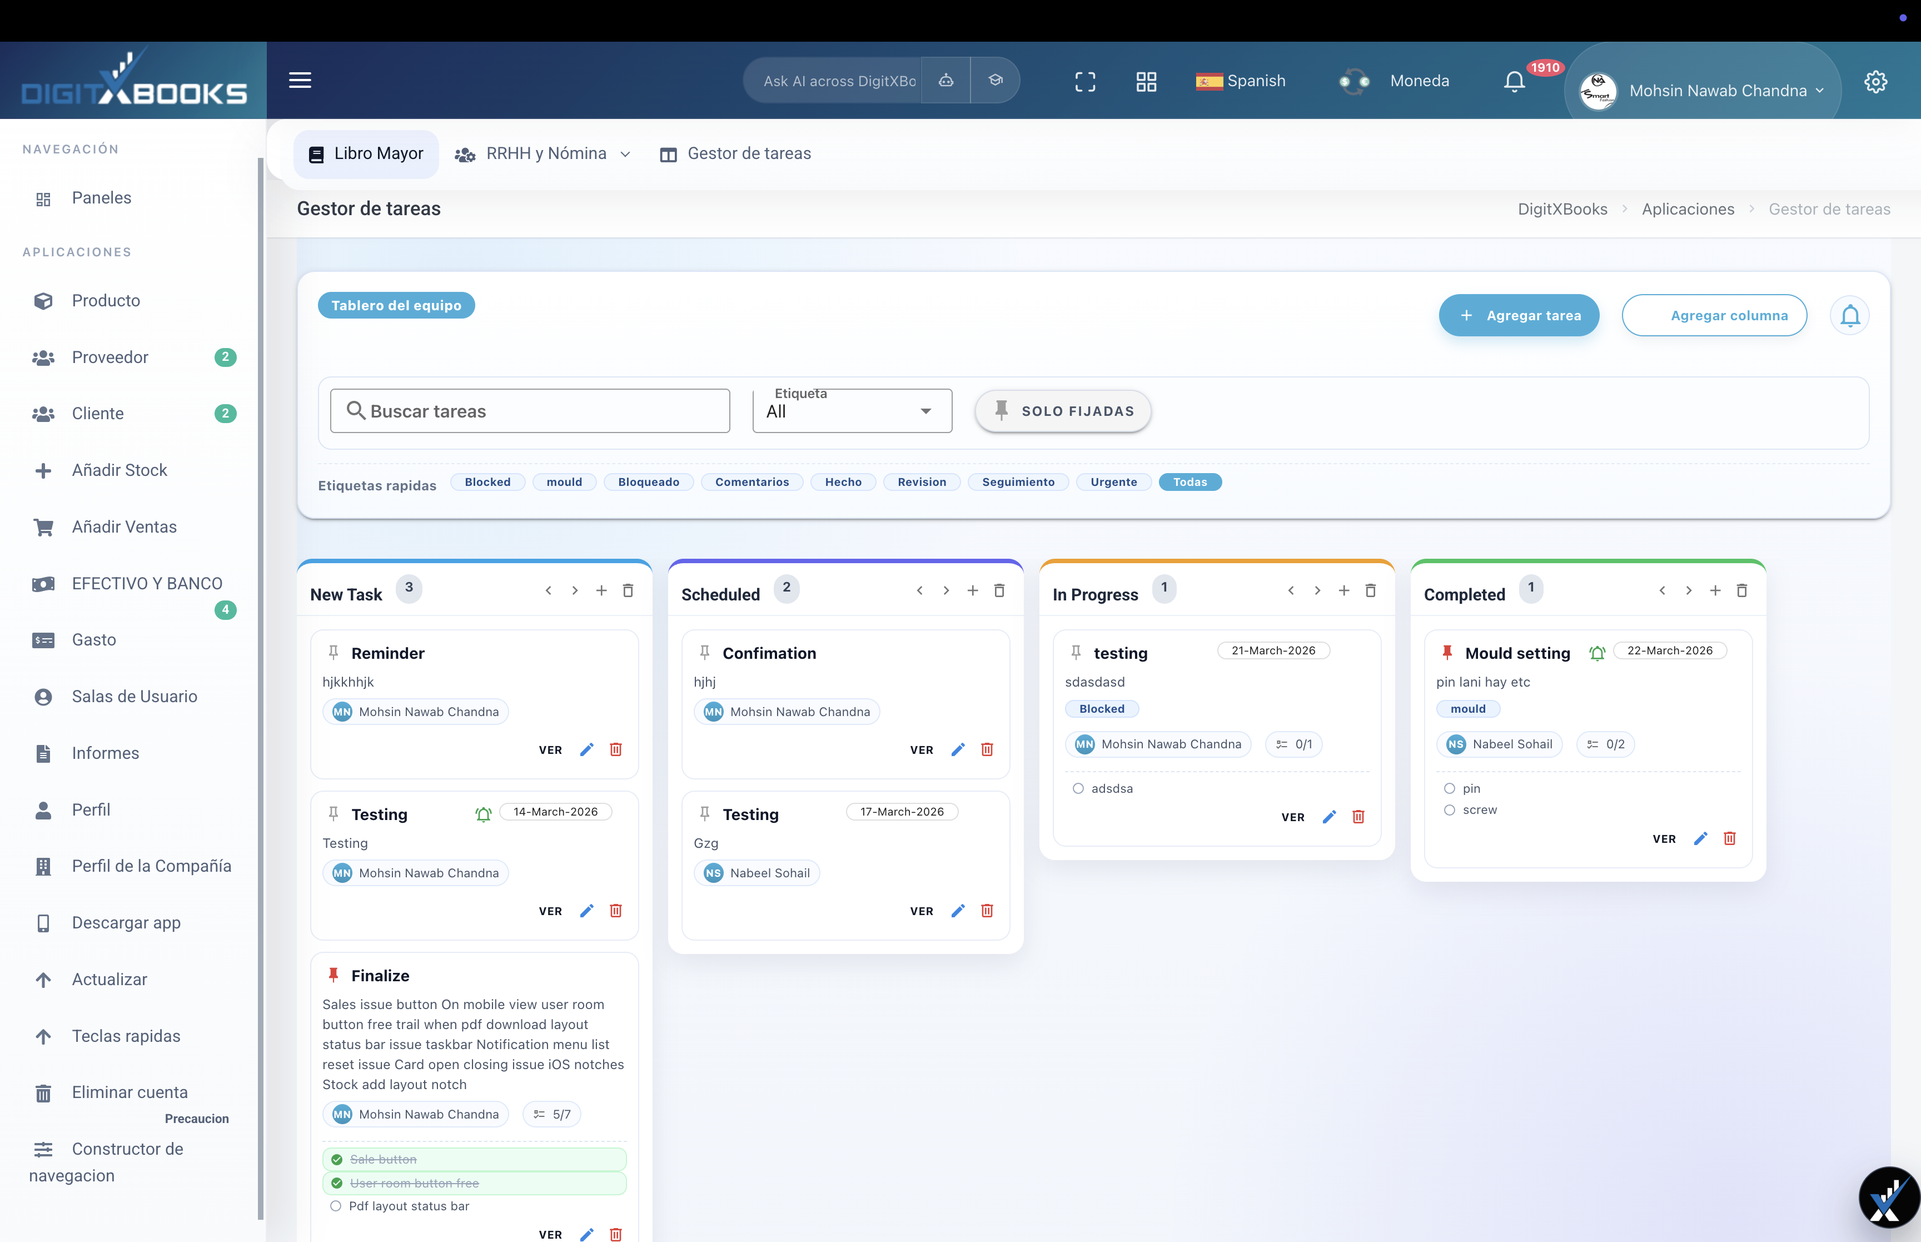Pin the Reminder task

[333, 653]
